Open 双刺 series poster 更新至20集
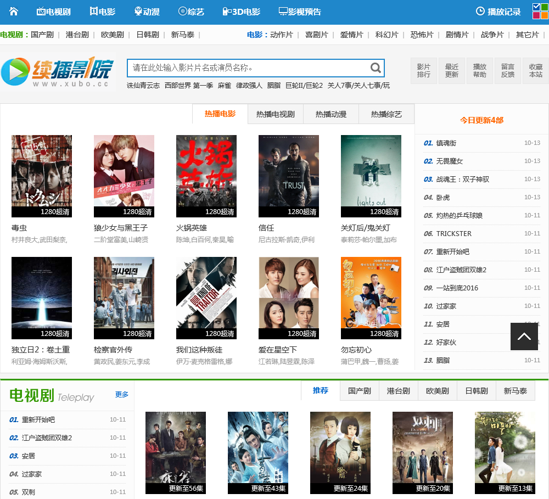 (423, 453)
